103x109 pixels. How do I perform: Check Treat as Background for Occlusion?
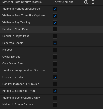pos(55,70)
